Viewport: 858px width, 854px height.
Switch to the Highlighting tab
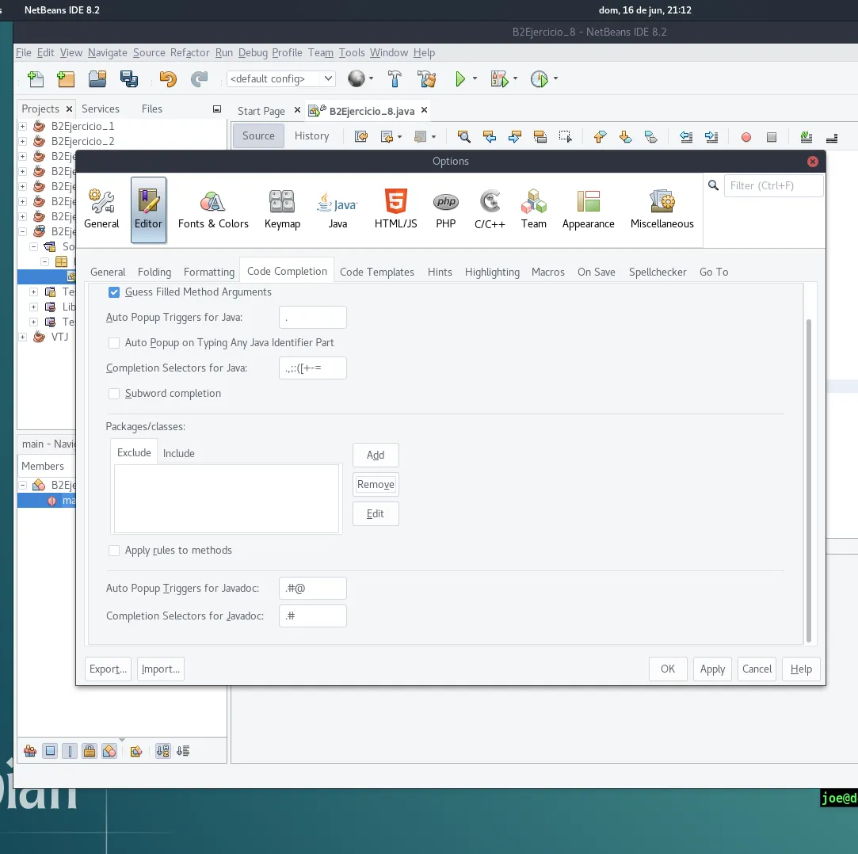(492, 272)
